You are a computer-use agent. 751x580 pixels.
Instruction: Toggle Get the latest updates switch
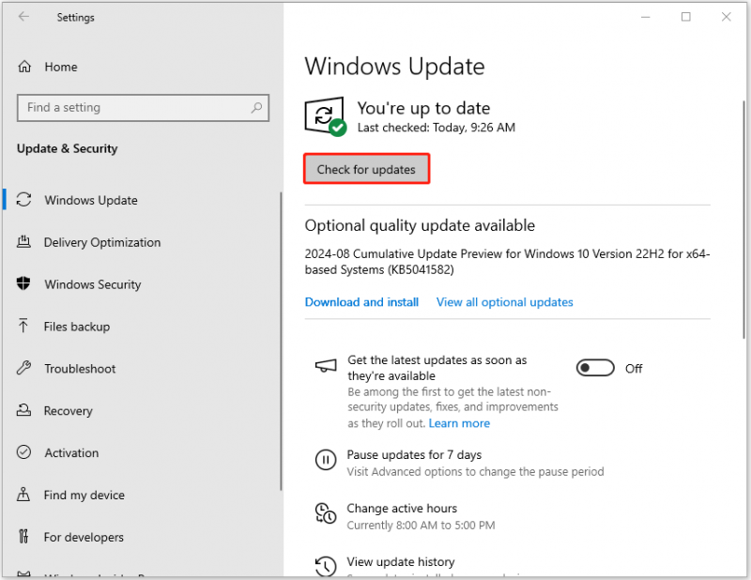point(595,368)
